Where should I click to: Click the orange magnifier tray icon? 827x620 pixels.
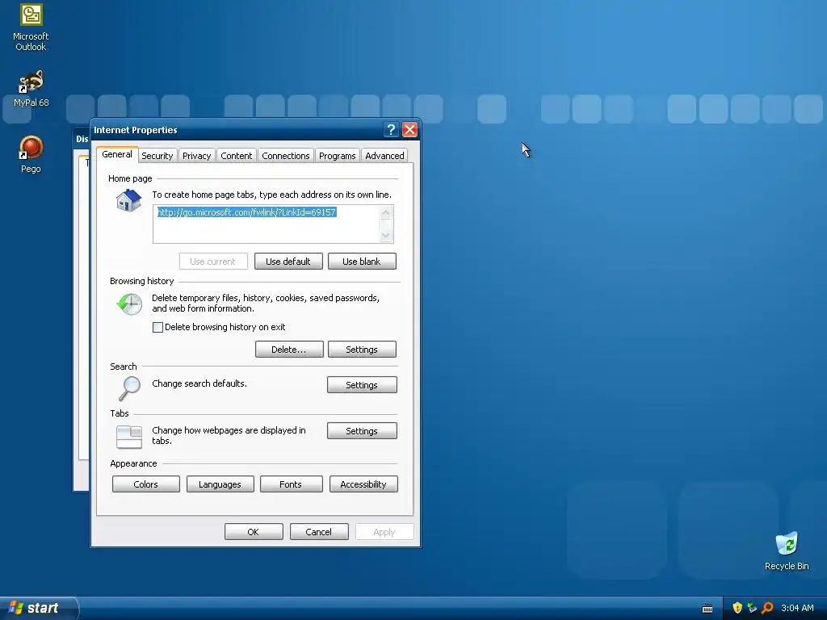(x=767, y=608)
